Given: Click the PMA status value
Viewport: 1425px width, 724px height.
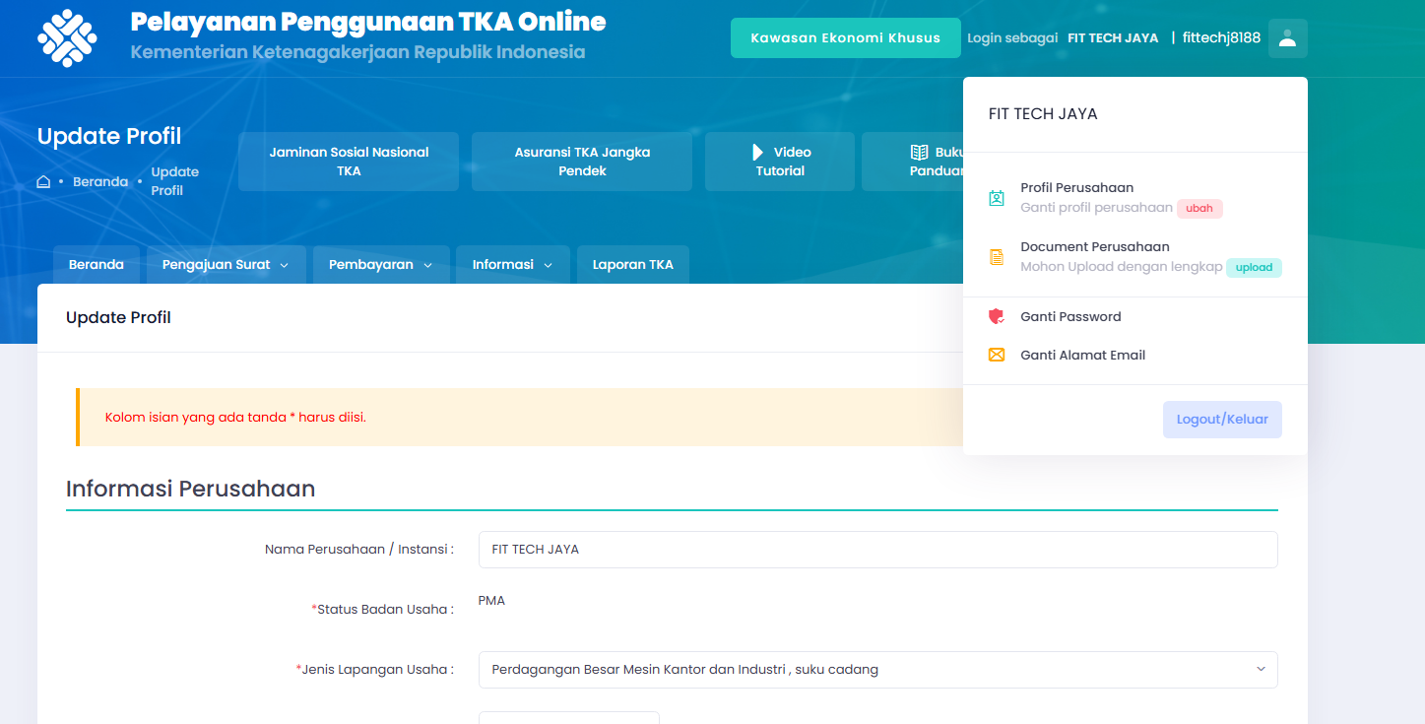Looking at the screenshot, I should (491, 601).
